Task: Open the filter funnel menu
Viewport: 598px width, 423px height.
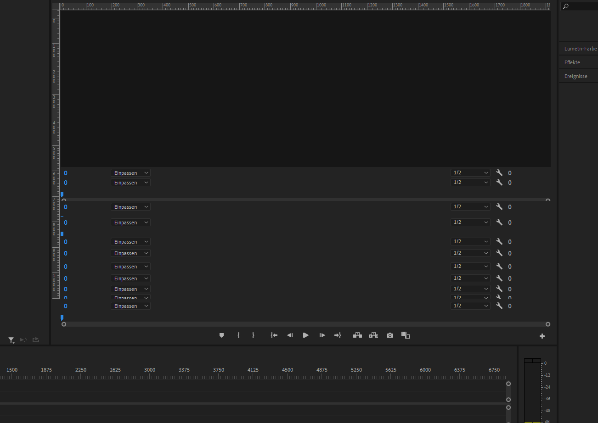Action: coord(11,340)
